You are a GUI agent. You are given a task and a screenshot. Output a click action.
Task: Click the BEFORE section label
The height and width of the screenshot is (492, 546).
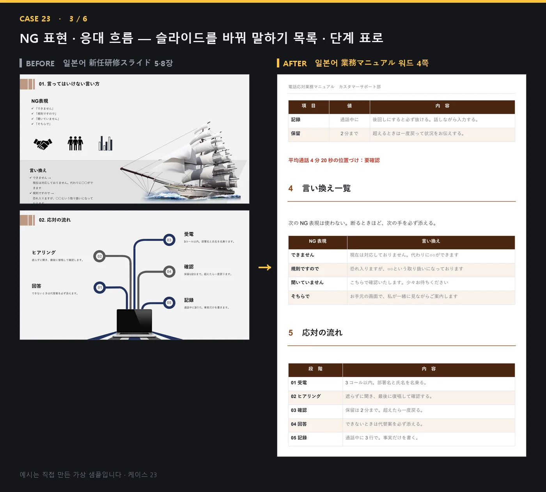click(40, 64)
